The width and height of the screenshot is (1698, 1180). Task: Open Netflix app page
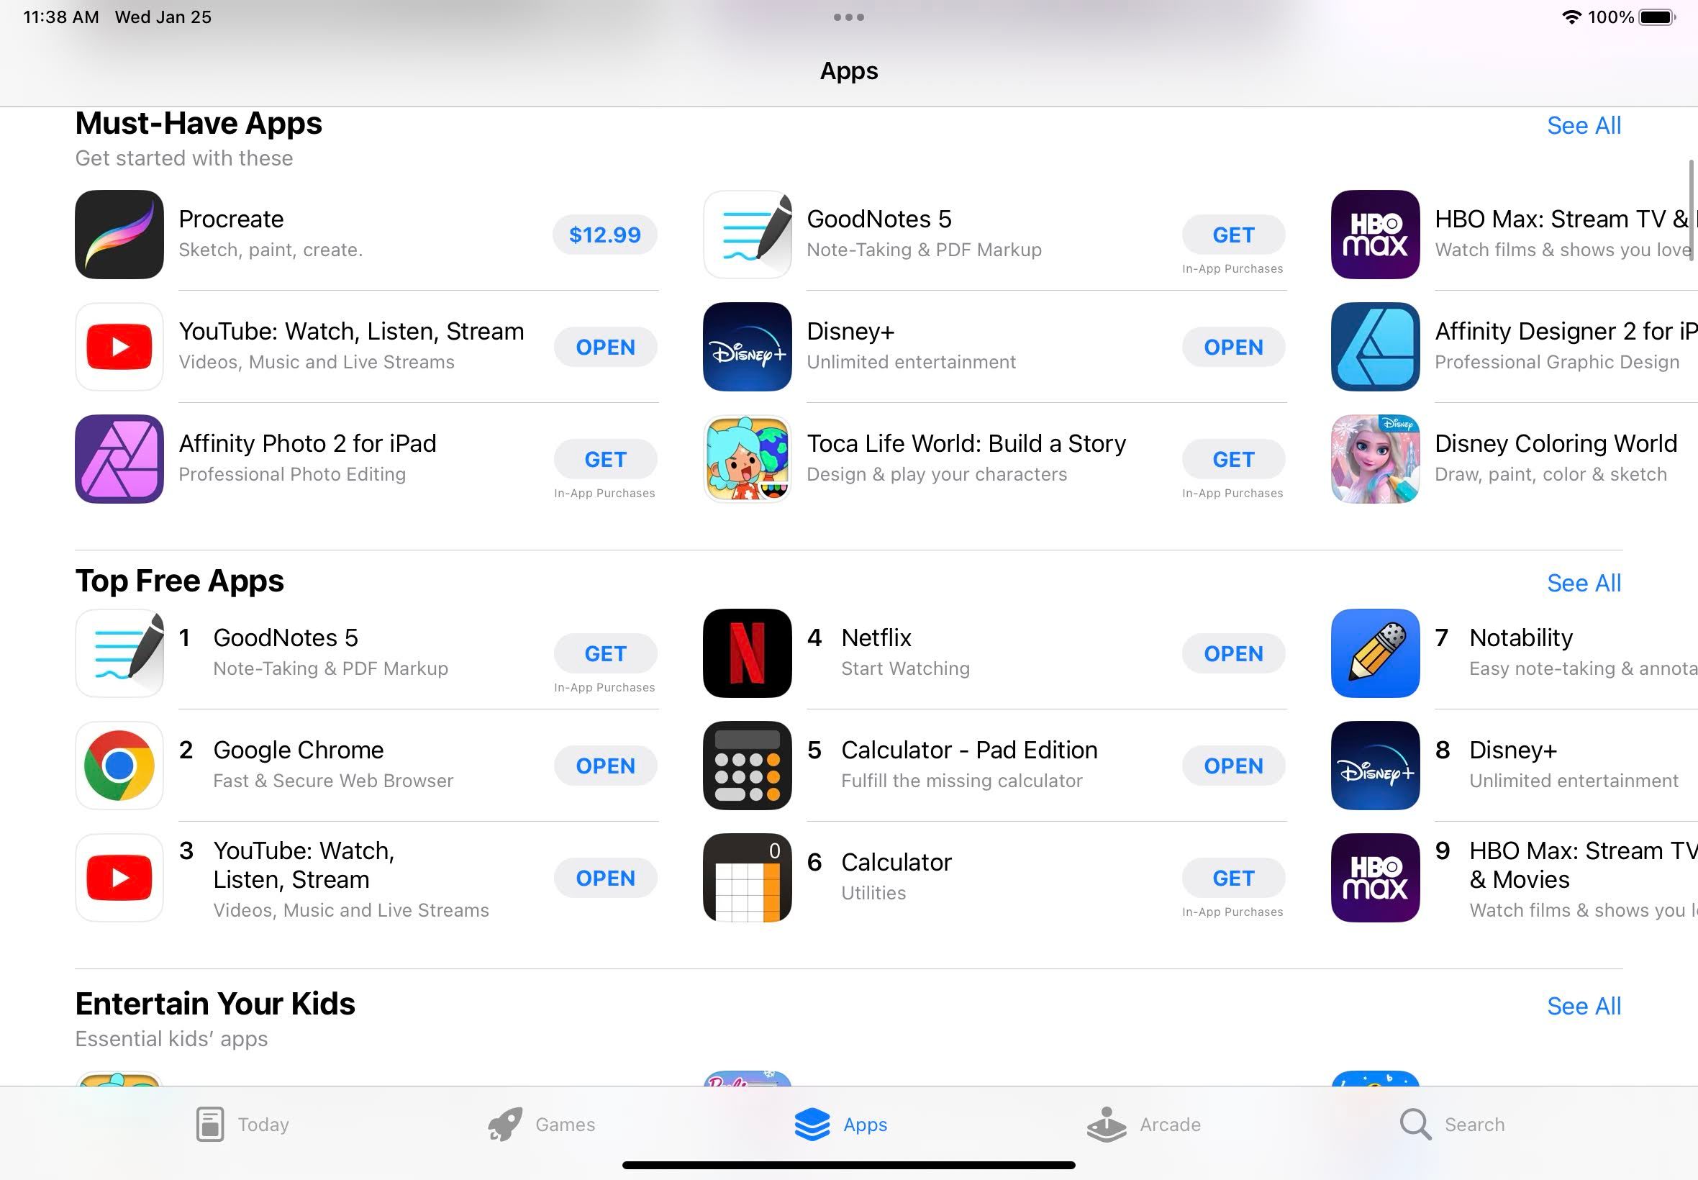(876, 653)
